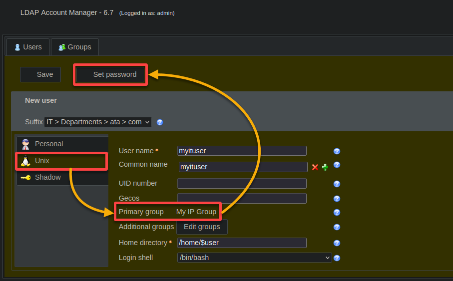Click the Groups tab people icon
453x281 pixels.
62,47
